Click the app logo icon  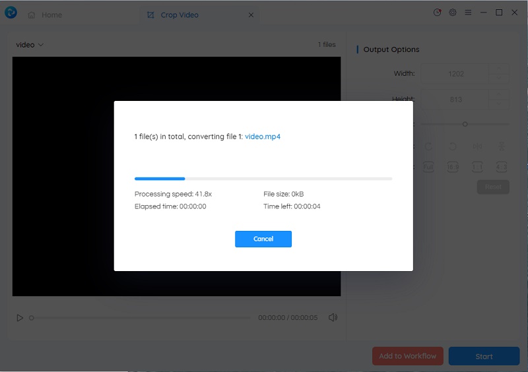[x=11, y=13]
